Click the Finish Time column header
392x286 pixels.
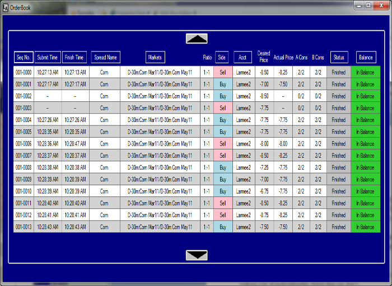tap(74, 57)
